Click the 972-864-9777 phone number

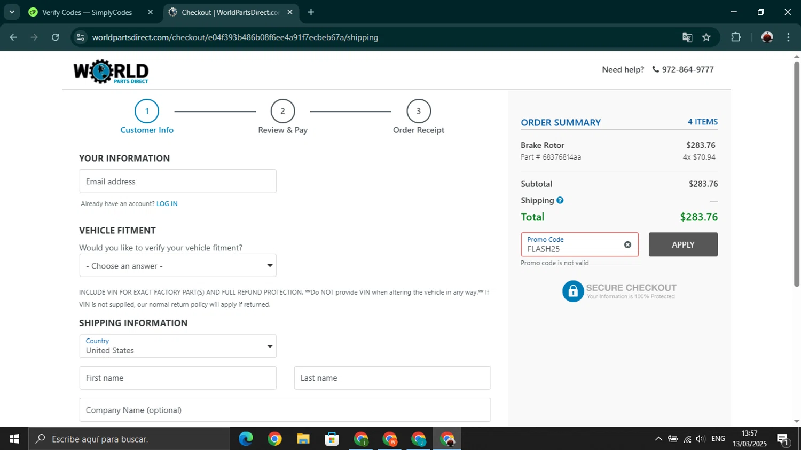(688, 69)
